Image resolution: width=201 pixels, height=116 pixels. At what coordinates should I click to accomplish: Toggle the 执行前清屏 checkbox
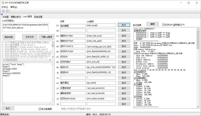(40, 109)
